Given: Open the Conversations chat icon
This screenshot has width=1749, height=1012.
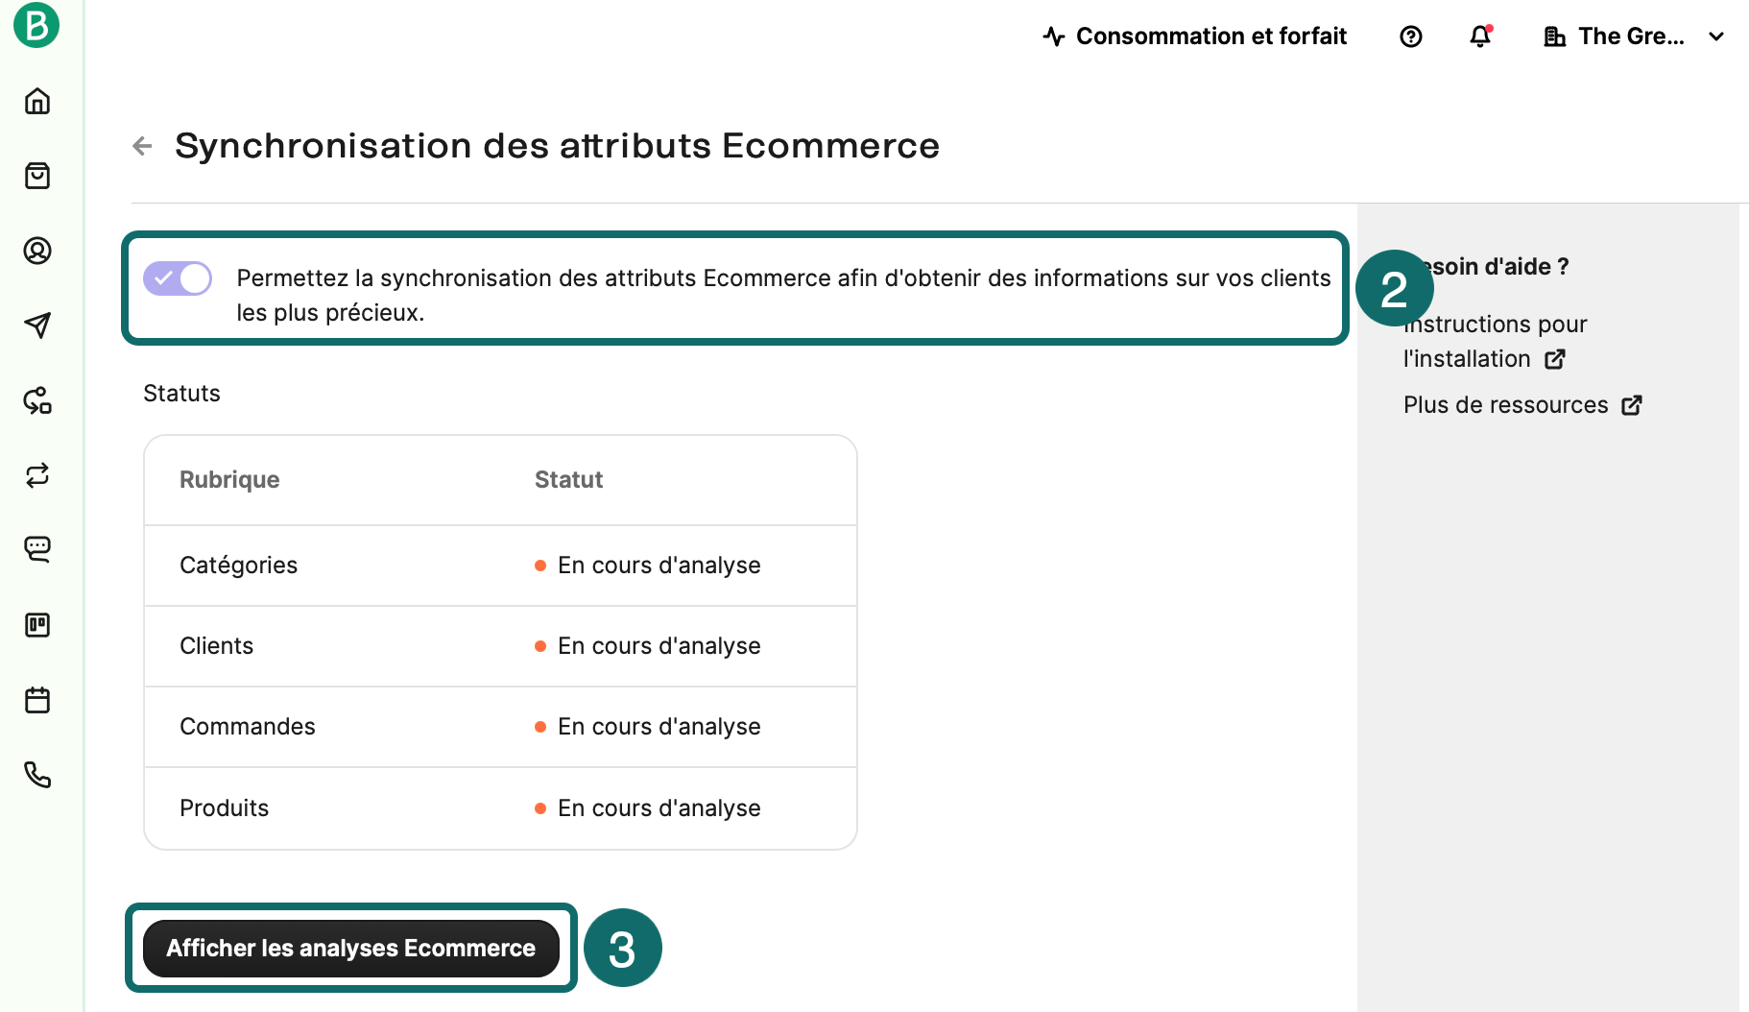Looking at the screenshot, I should (36, 549).
